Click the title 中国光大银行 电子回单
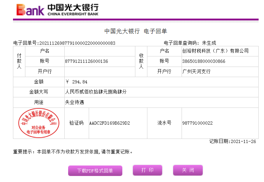 [x=136, y=31]
